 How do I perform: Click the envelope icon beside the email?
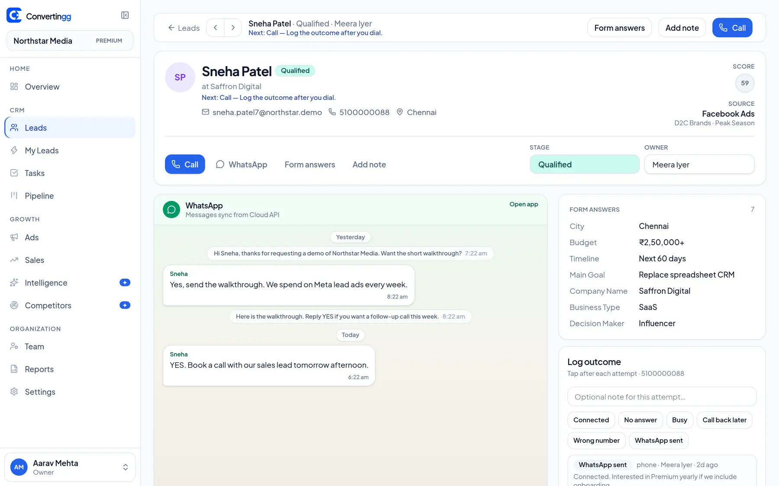coord(206,112)
